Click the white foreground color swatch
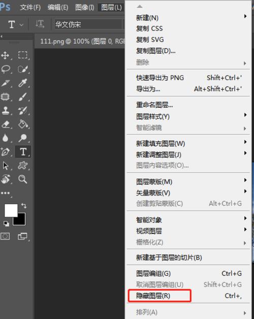The width and height of the screenshot is (254, 319). [x=11, y=211]
